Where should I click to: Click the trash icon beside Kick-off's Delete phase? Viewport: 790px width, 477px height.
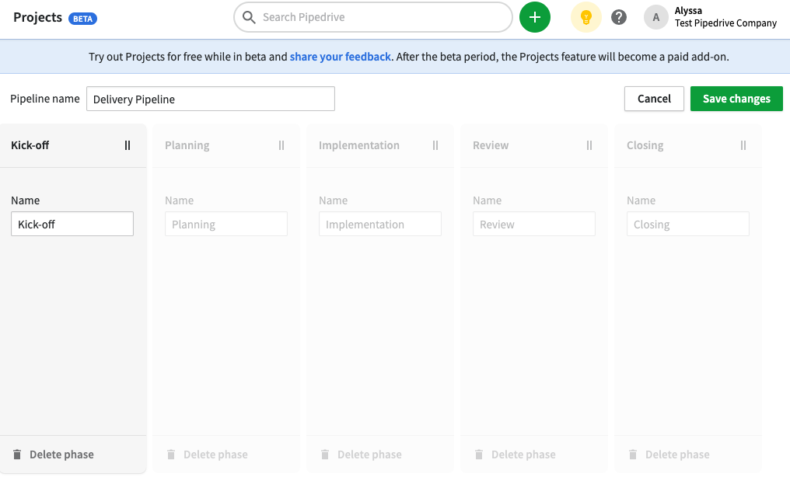tap(18, 454)
